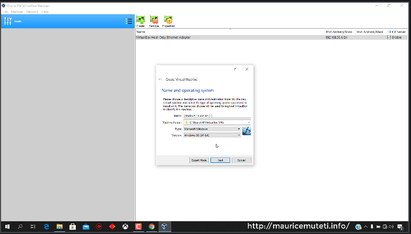Click the back arrow in Create Virtual Machine
Screen dimensions: 411x234
[x=160, y=79]
